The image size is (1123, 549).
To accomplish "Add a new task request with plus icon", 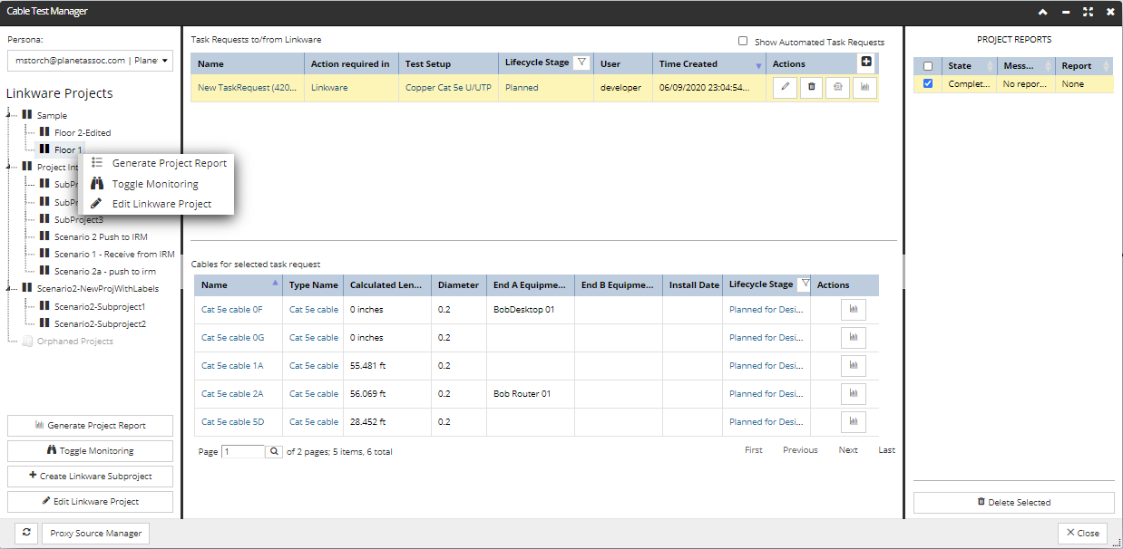I will click(866, 62).
